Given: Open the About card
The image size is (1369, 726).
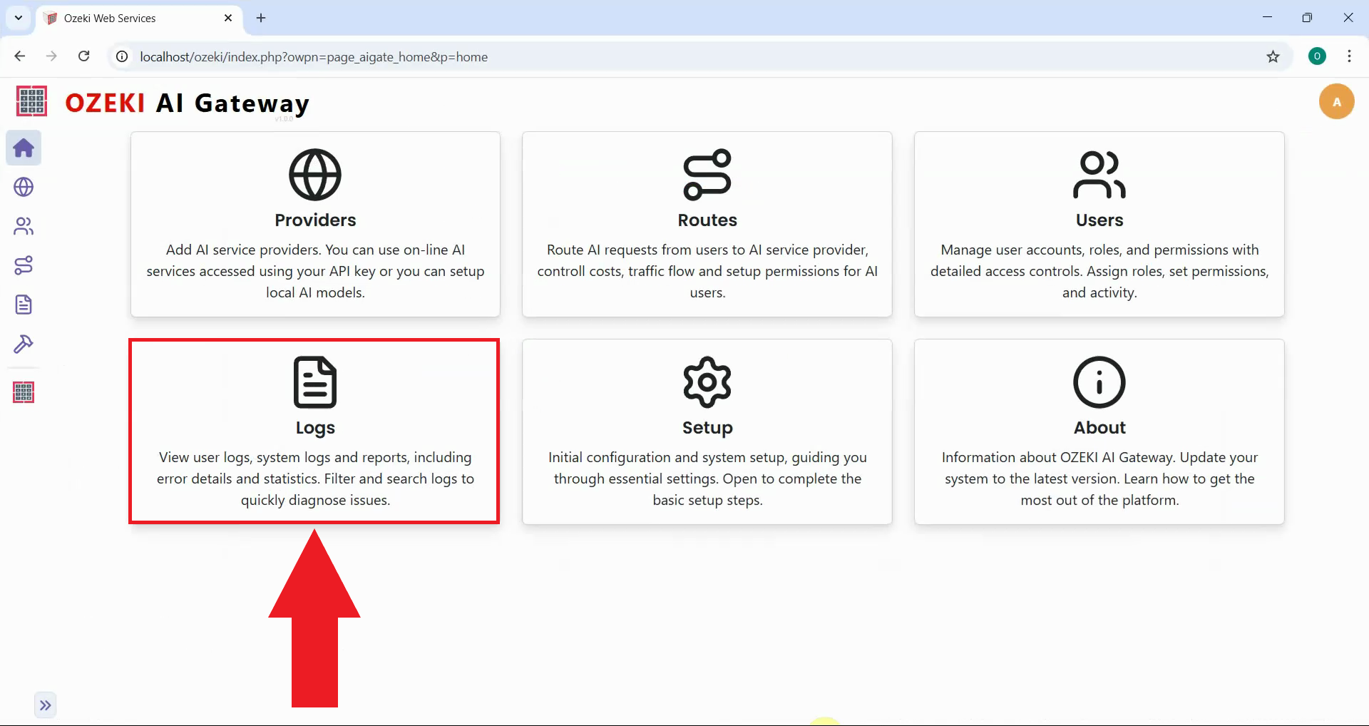Looking at the screenshot, I should point(1099,432).
